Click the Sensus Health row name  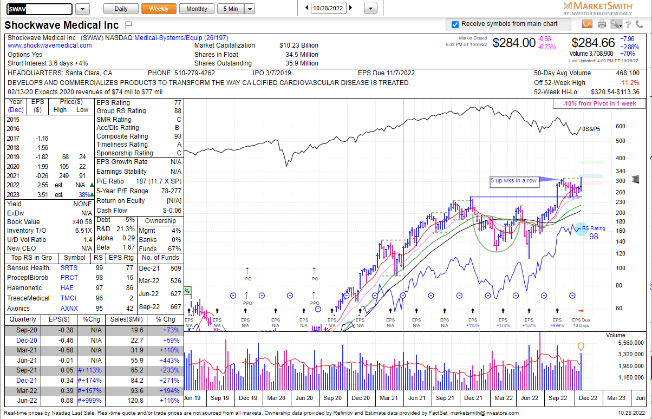click(28, 268)
